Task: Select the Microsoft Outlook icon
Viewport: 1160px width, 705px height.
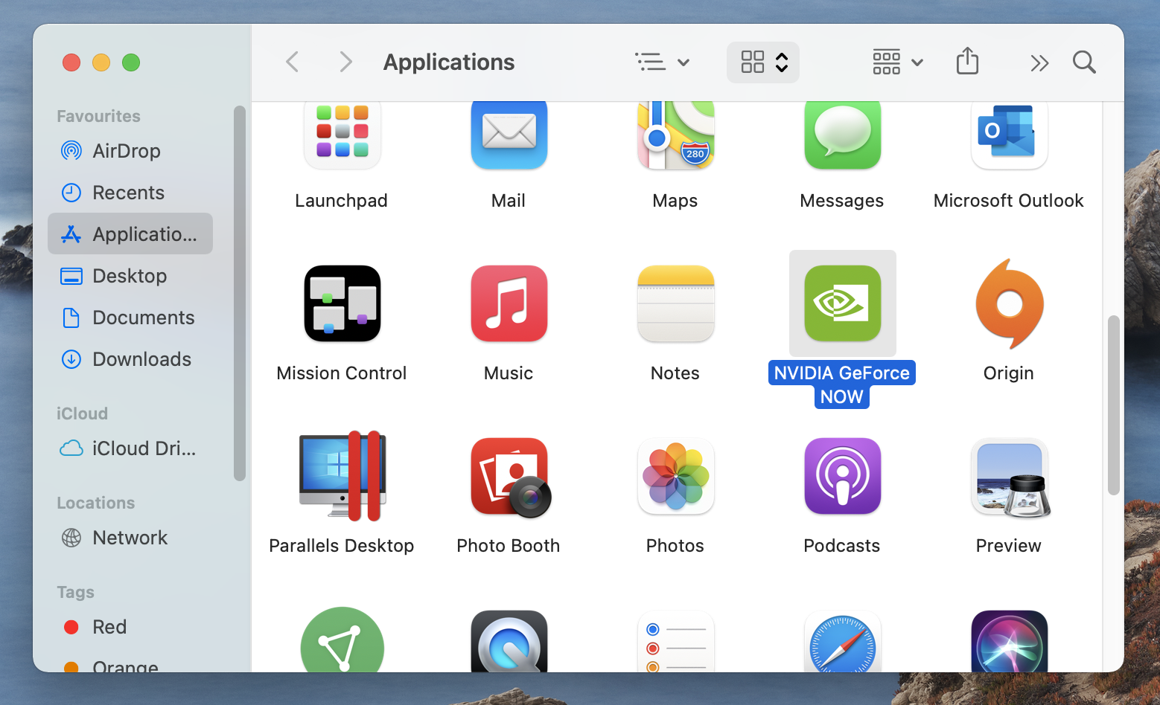Action: coord(1009,134)
